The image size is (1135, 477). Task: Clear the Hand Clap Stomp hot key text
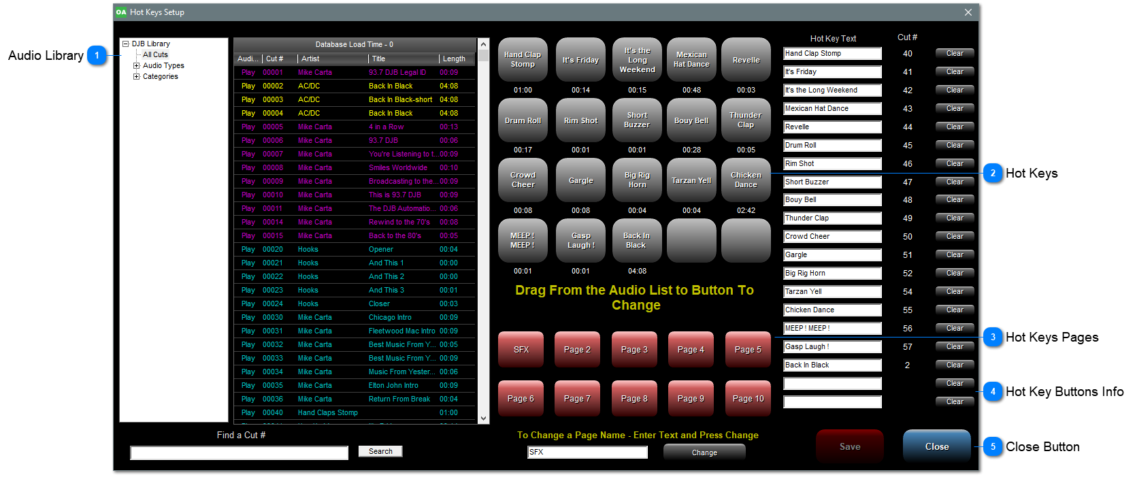955,53
